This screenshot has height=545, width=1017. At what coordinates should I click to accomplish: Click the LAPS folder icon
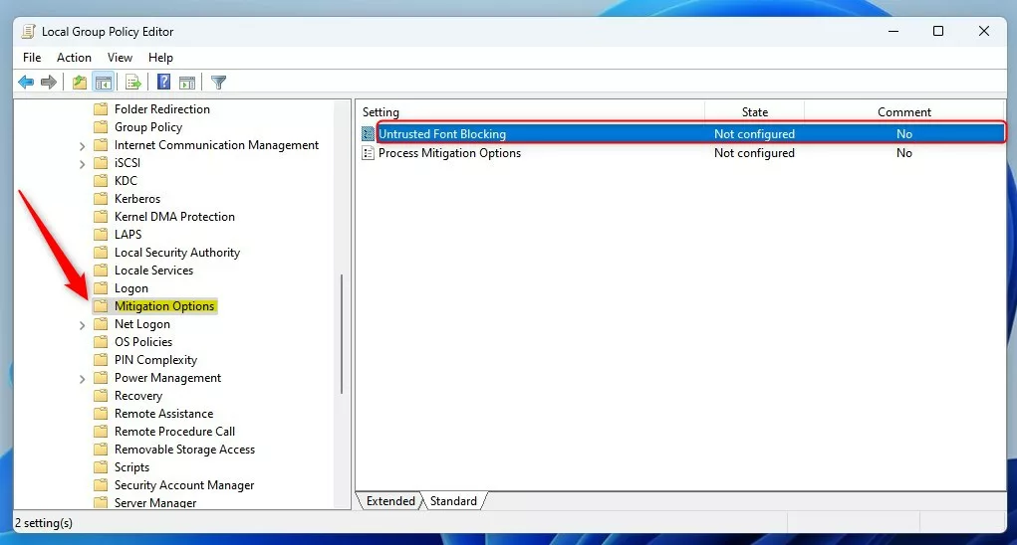click(101, 235)
